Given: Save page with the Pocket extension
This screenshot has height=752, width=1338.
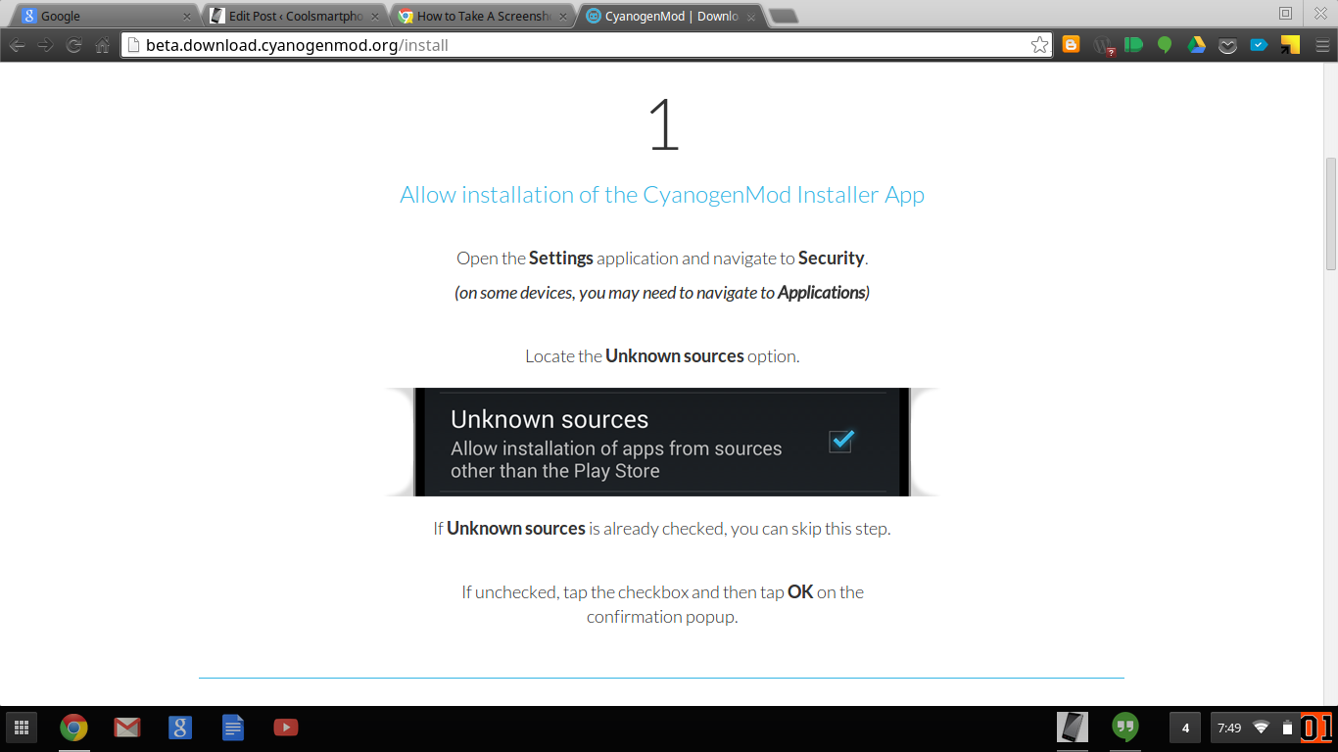Looking at the screenshot, I should (x=1227, y=45).
